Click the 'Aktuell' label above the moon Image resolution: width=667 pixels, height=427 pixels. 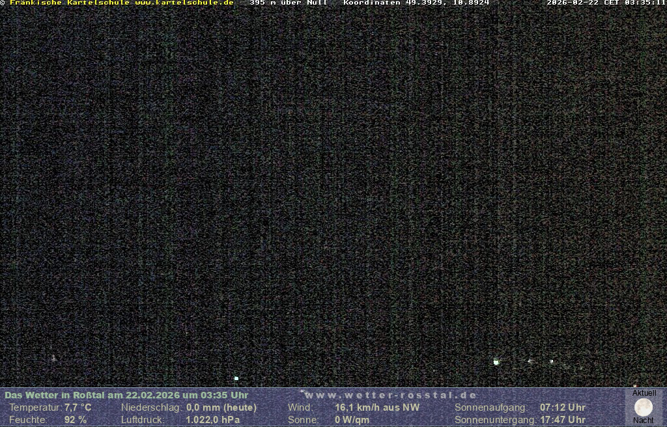tap(644, 393)
